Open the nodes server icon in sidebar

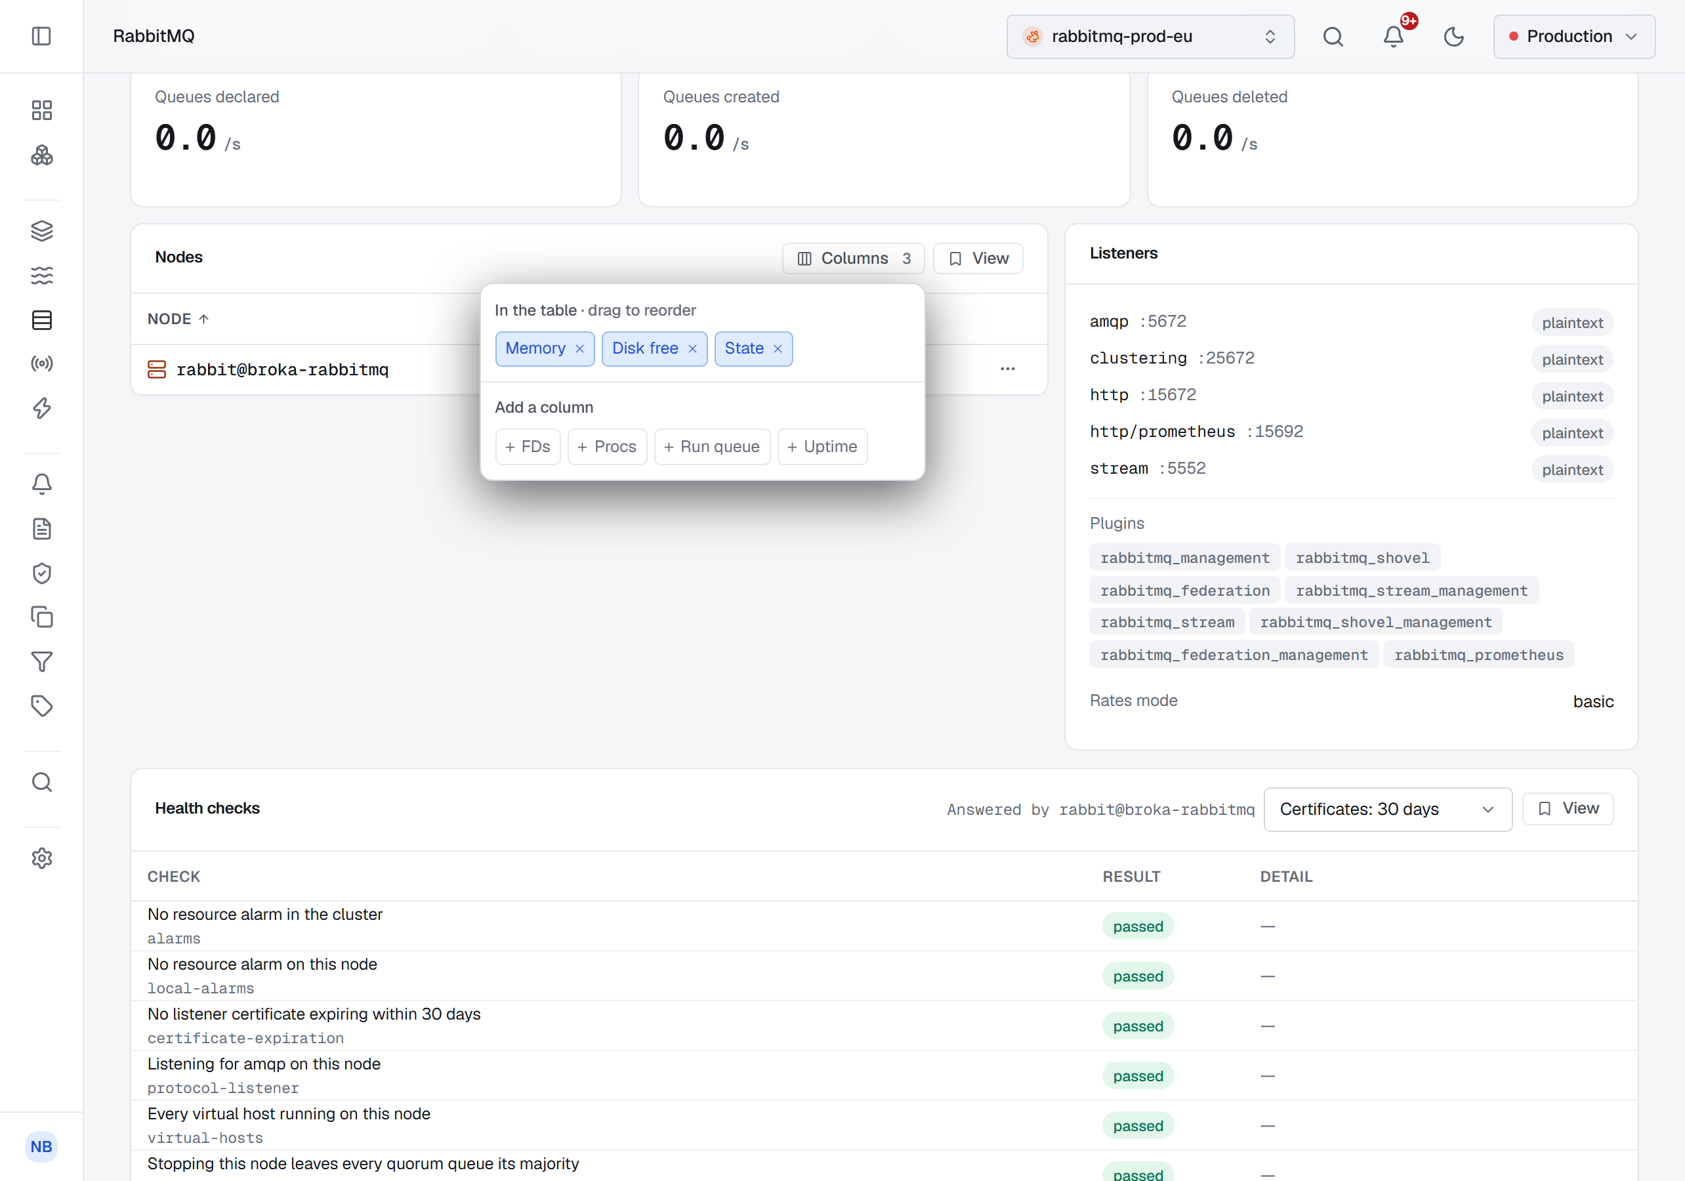[x=42, y=320]
